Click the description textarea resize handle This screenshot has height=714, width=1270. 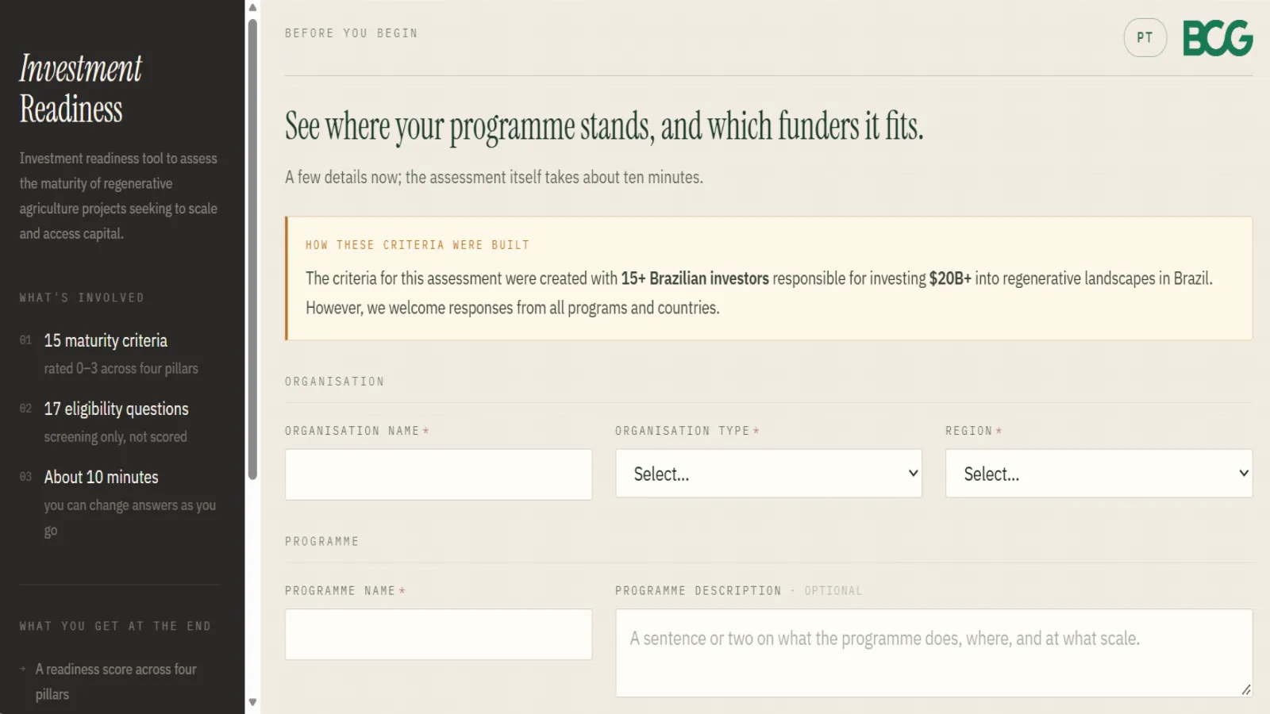tap(1246, 690)
